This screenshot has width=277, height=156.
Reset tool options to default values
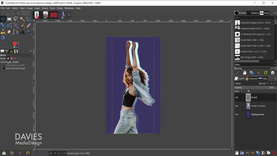28,153
